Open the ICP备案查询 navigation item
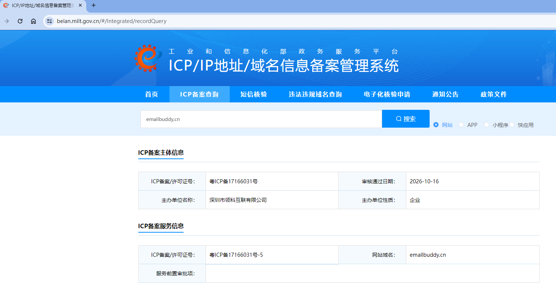The image size is (556, 292). 200,94
